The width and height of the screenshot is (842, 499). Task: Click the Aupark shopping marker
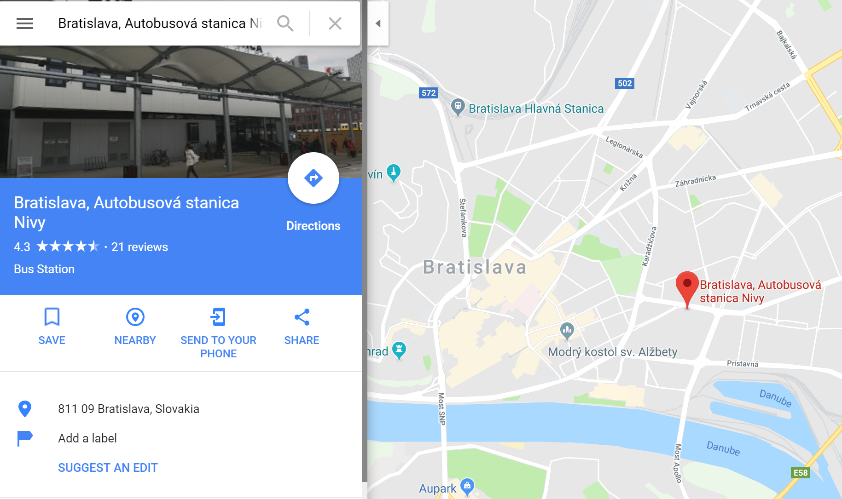tap(467, 487)
